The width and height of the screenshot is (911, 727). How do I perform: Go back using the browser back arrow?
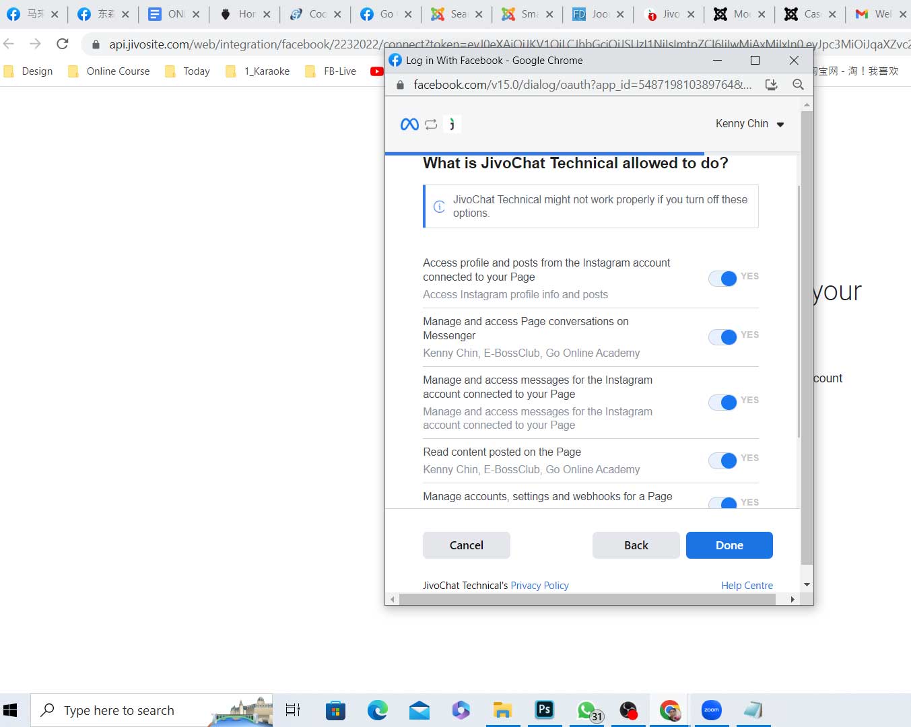pos(9,44)
